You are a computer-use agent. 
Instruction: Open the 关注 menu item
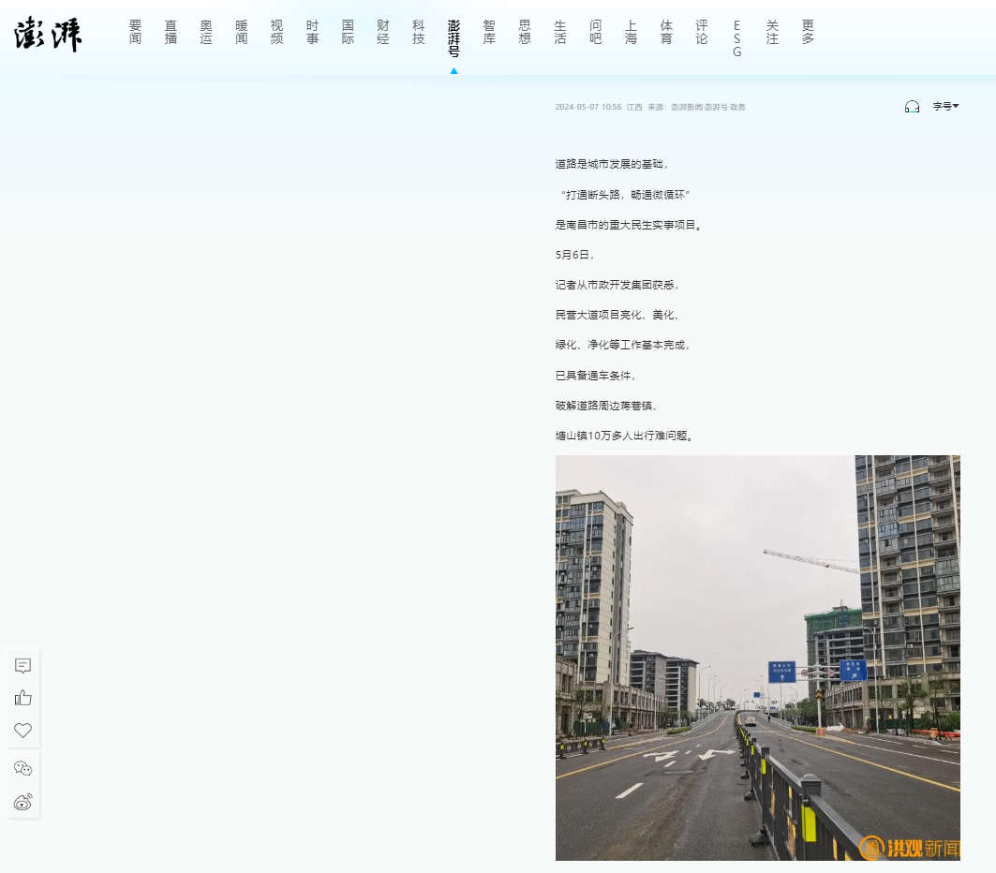pos(772,32)
